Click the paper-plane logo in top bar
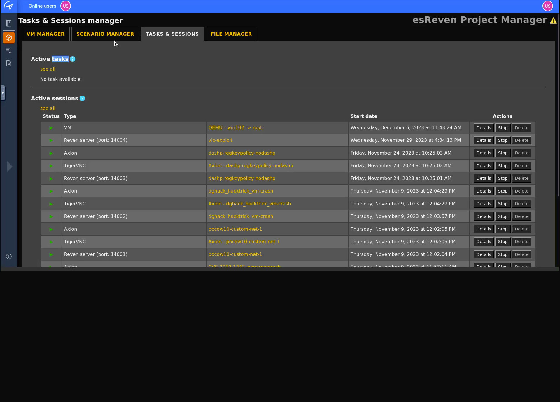This screenshot has width=560, height=402. (9, 6)
